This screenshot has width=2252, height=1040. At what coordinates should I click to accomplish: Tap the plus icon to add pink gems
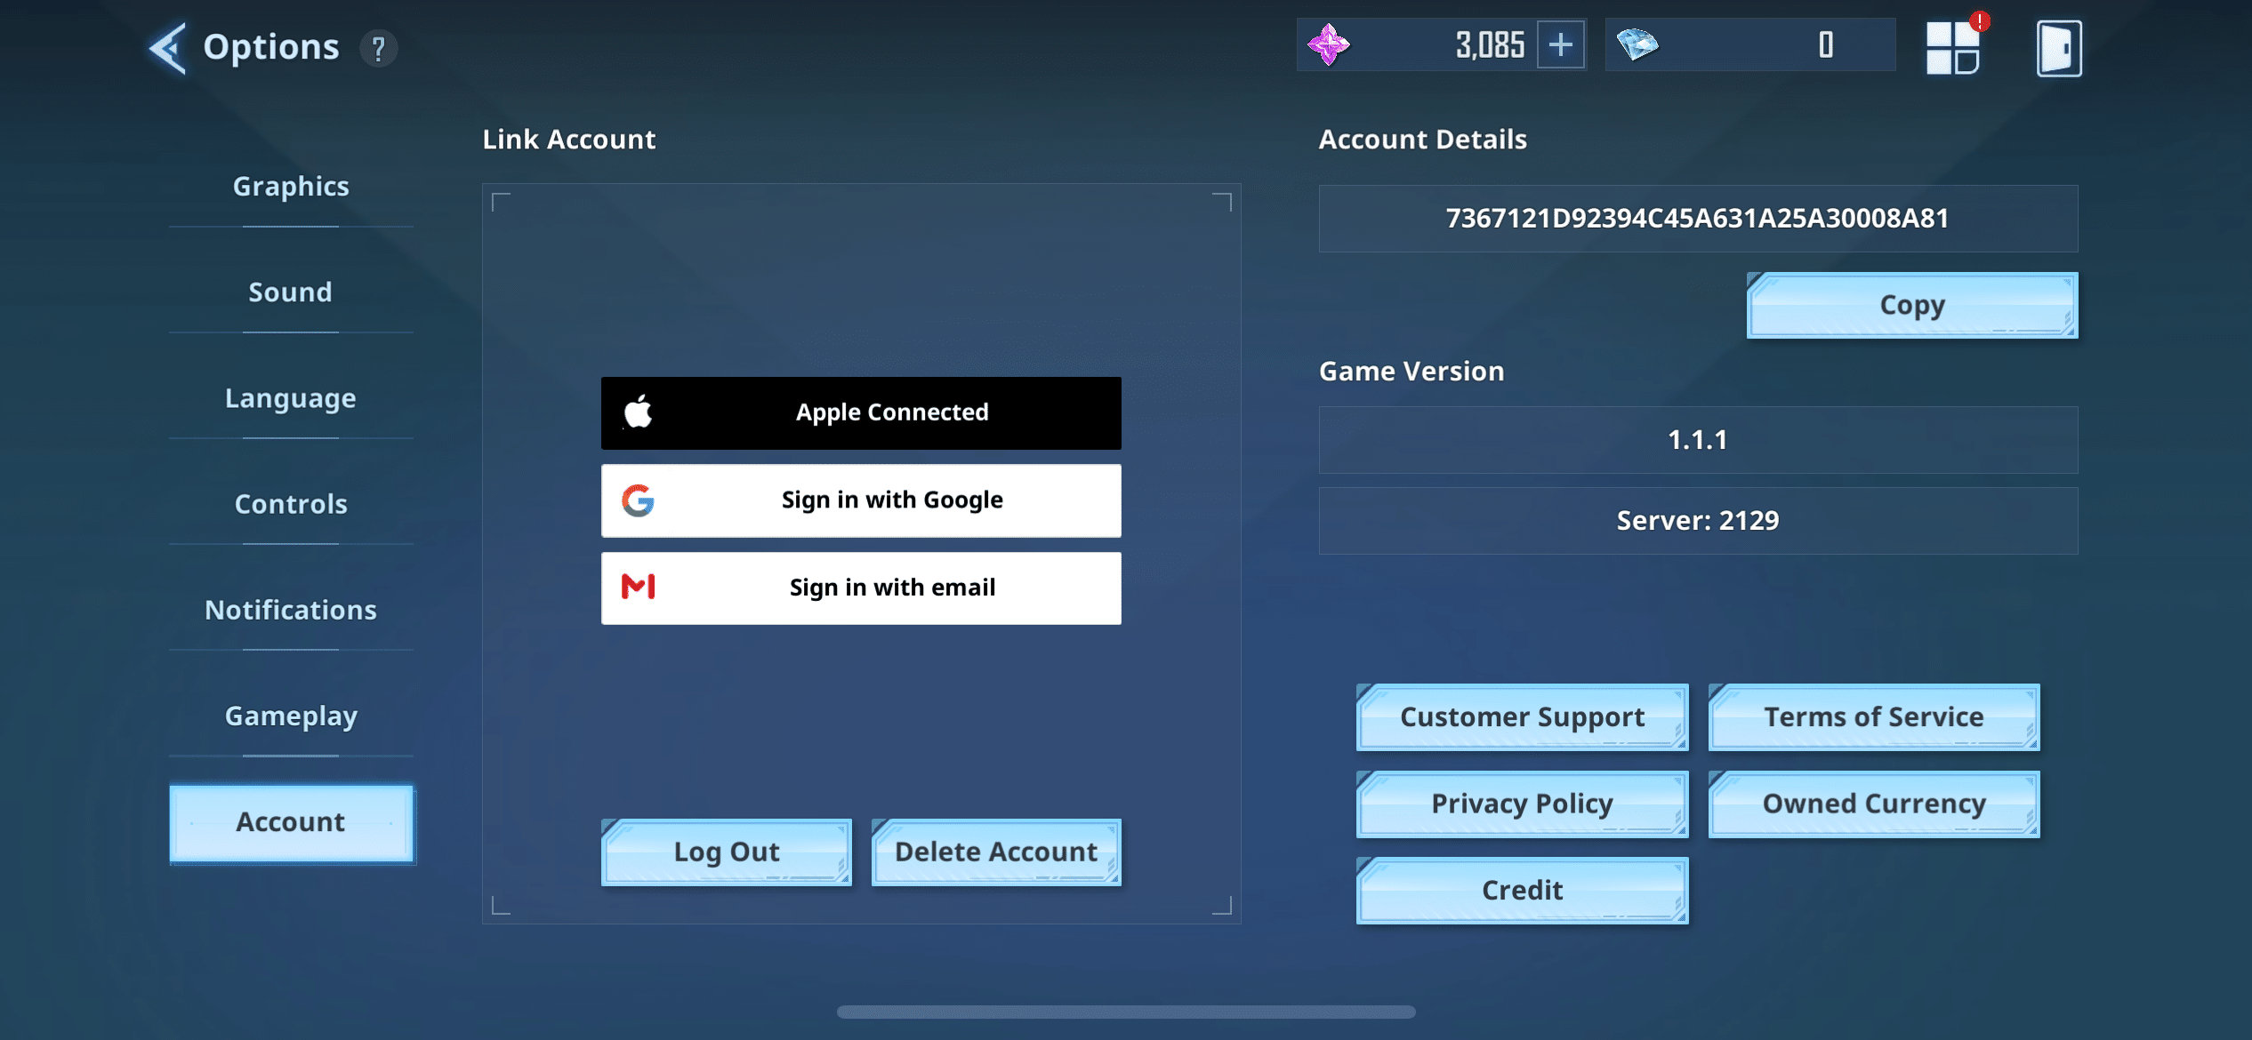coord(1561,45)
